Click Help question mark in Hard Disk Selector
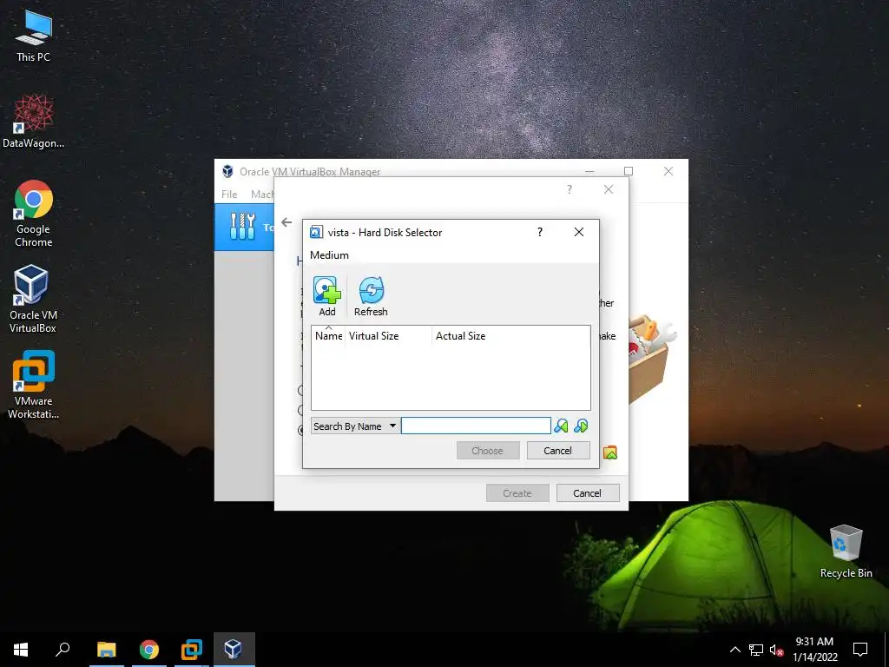This screenshot has height=667, width=889. (x=540, y=232)
